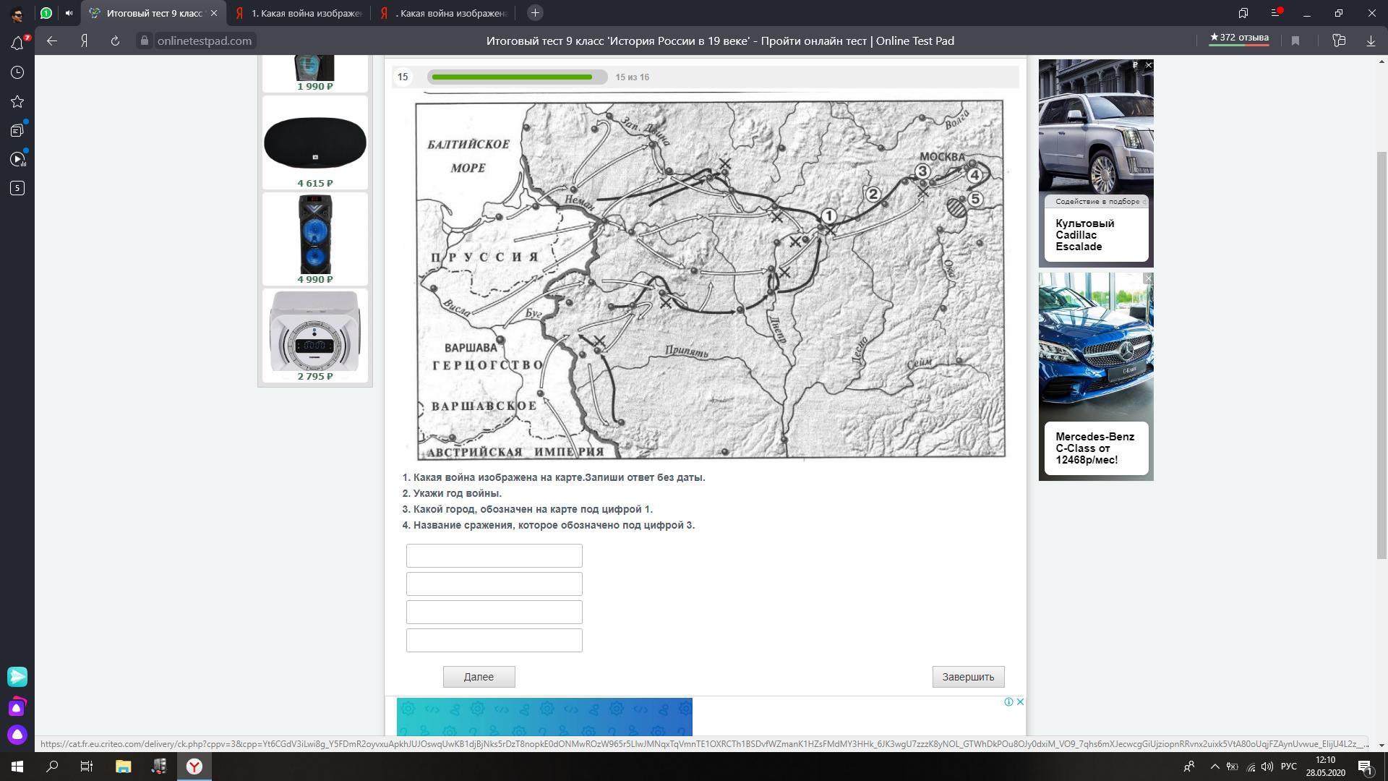Focus the second answer input field
This screenshot has height=781, width=1388.
(x=494, y=584)
